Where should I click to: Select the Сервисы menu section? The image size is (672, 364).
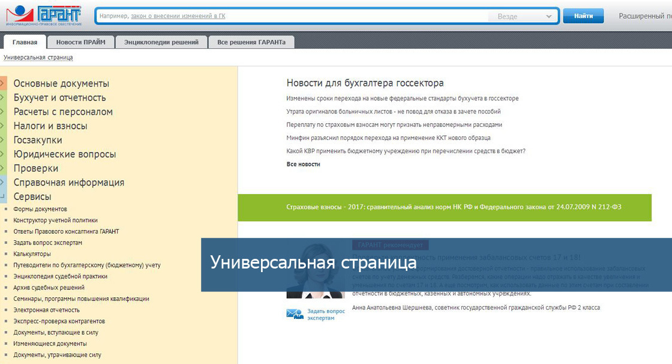point(32,196)
